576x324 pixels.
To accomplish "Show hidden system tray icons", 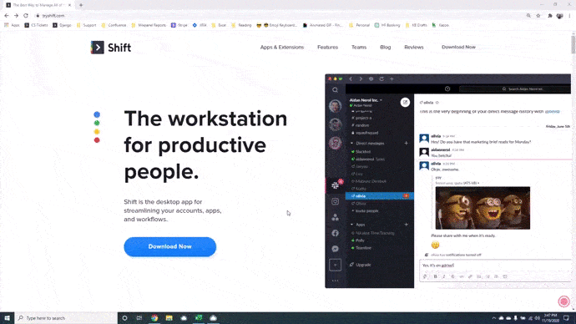I will pyautogui.click(x=494, y=318).
